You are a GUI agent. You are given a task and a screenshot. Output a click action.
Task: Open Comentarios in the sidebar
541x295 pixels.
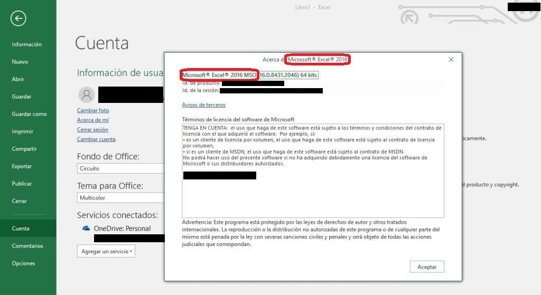(27, 246)
